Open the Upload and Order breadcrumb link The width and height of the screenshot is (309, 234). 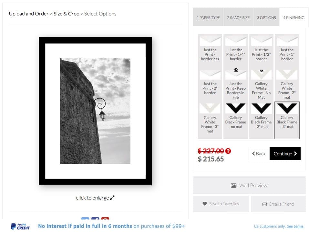29,14
